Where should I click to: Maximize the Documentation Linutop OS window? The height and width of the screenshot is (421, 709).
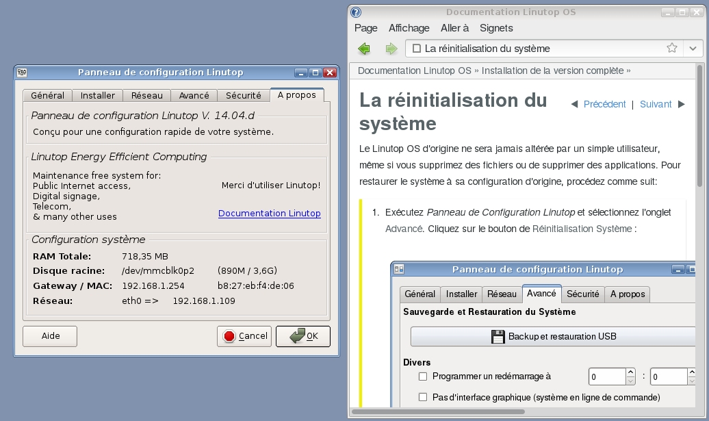[x=682, y=12]
